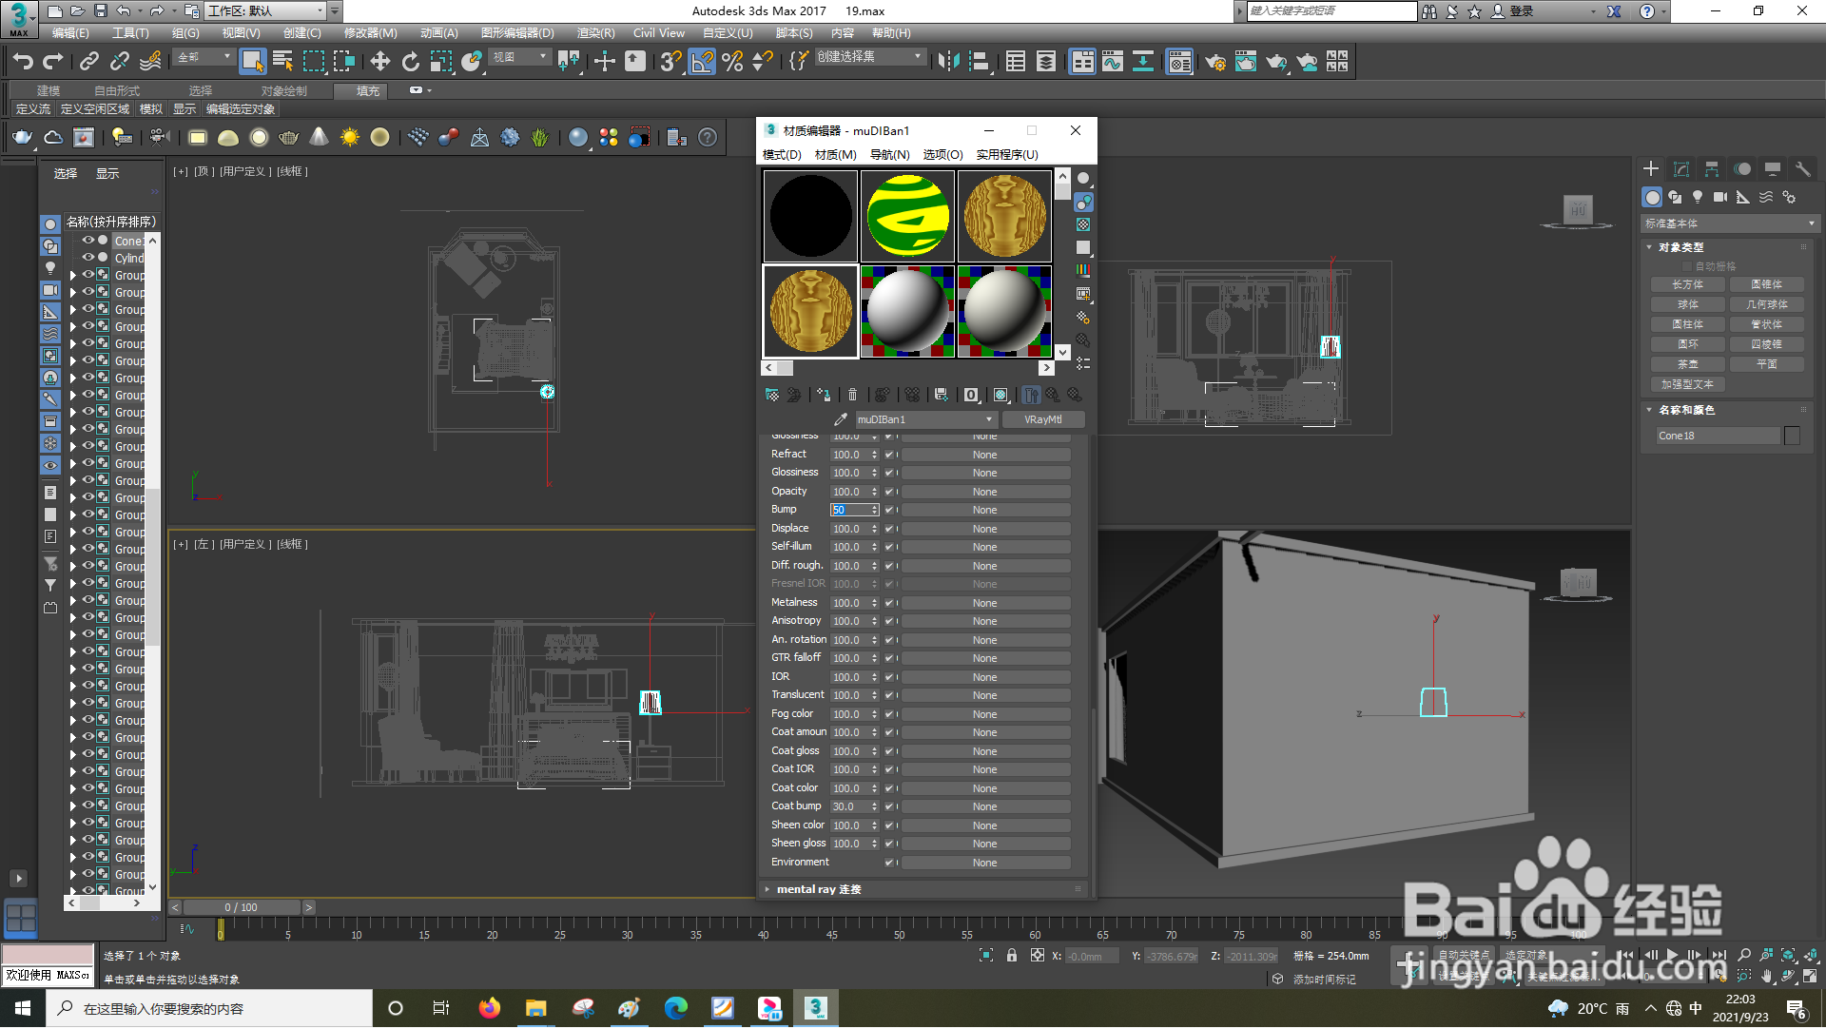The image size is (1826, 1029).
Task: Open the 标准基本体 primitives dropdown
Action: pos(1729,224)
